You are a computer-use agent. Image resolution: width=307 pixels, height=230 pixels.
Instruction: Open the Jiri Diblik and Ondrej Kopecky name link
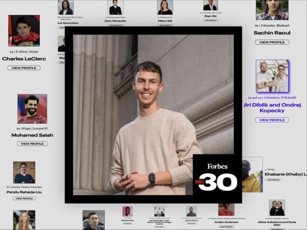tap(272, 108)
